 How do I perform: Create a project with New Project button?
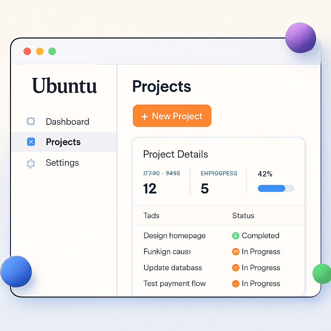[172, 116]
